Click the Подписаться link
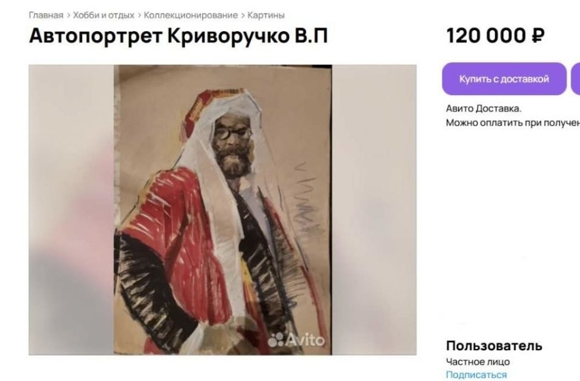Screen dimensions: 580x381 click(x=476, y=375)
